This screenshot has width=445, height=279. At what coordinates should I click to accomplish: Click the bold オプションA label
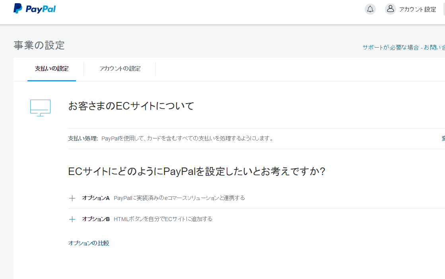(x=95, y=198)
